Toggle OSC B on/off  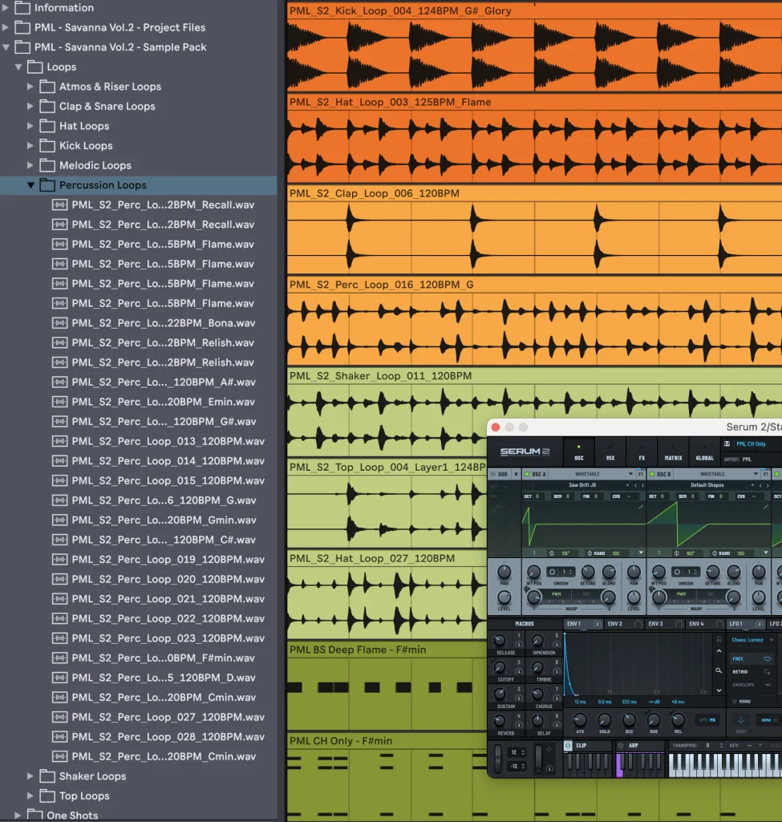click(653, 474)
